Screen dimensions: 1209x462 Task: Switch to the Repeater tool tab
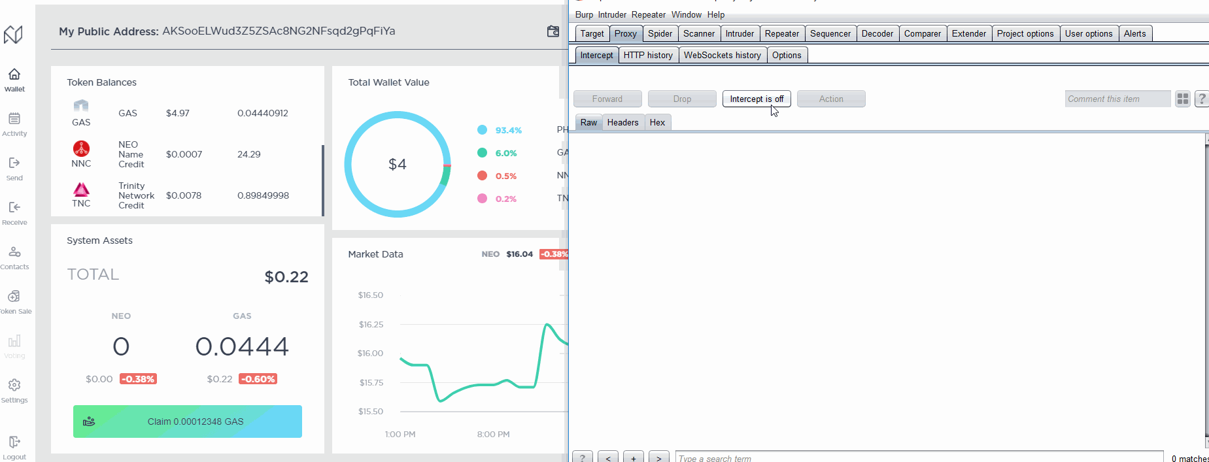(x=782, y=33)
